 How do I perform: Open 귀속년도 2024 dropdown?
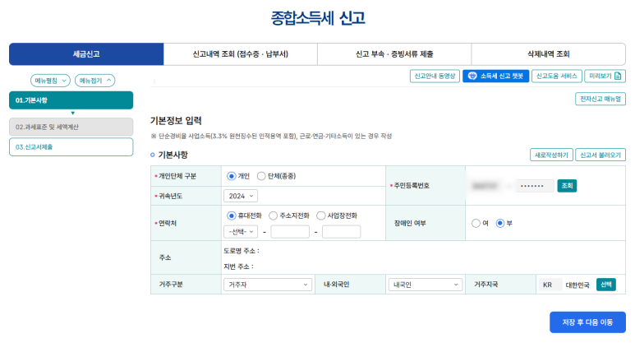pyautogui.click(x=241, y=196)
